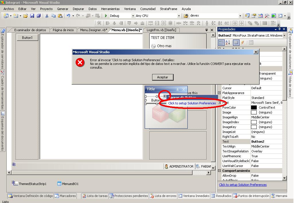Auto-hide Propiedades panel with pin icon
The height and width of the screenshot is (203, 294).
click(x=280, y=29)
